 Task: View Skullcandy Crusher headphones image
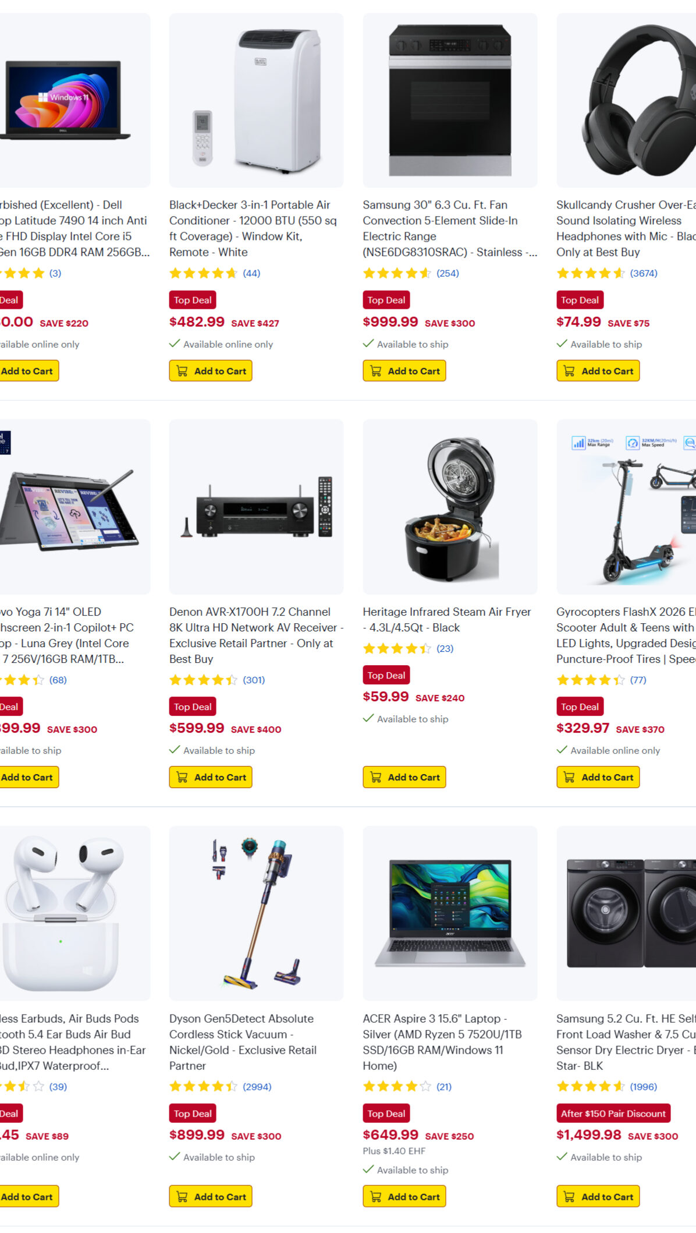[626, 100]
